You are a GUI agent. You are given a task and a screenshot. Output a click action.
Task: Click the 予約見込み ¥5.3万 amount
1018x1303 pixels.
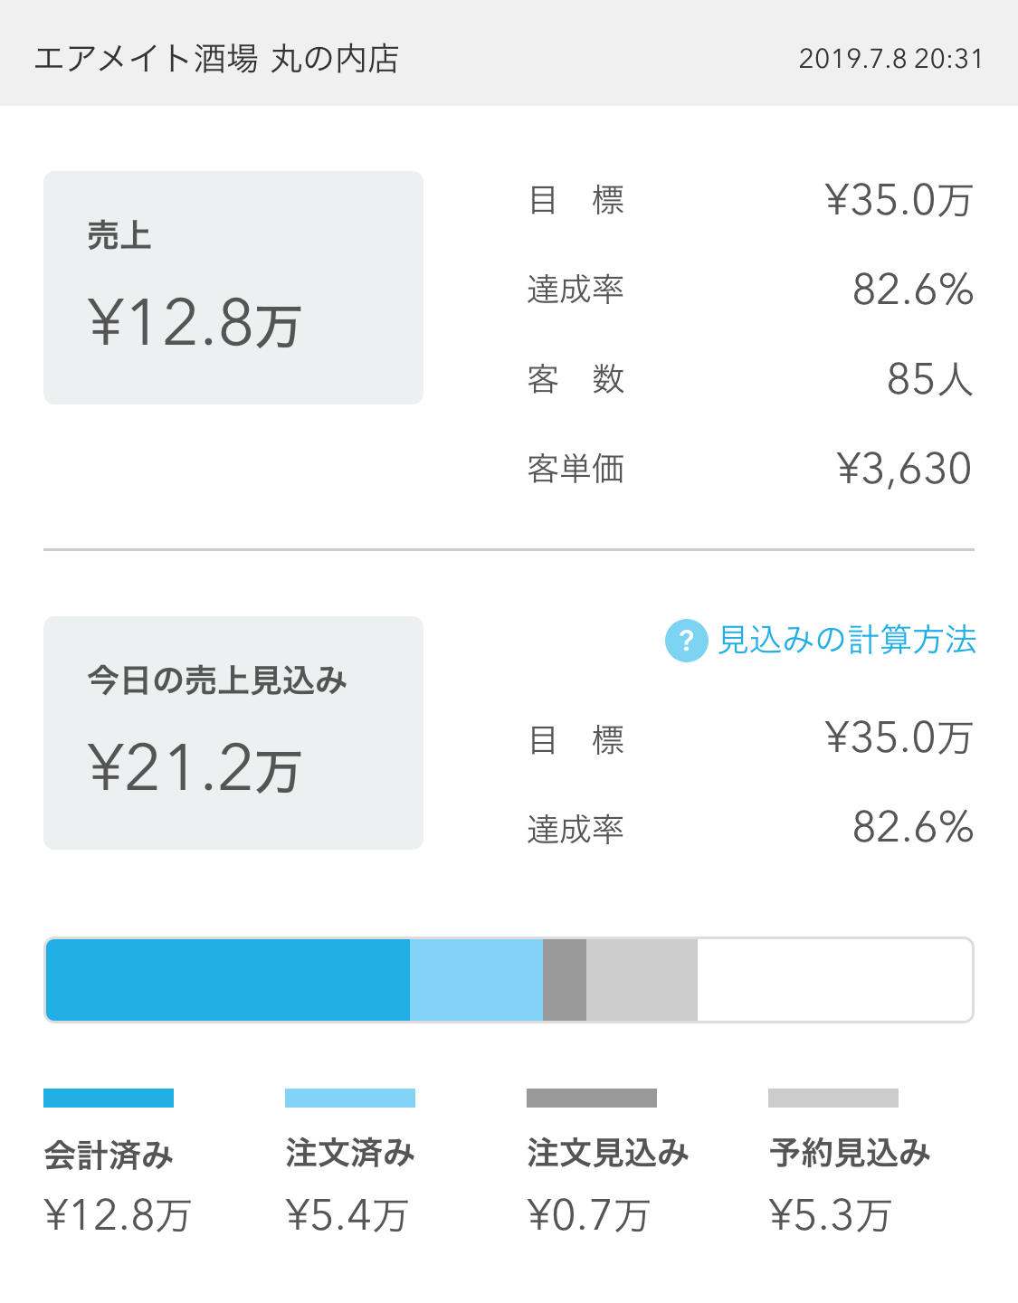pos(831,1215)
